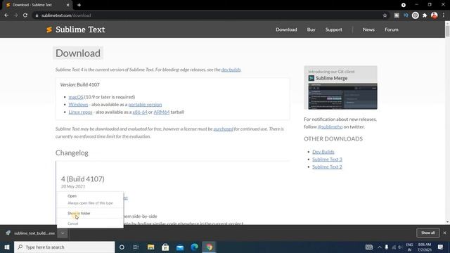Follow the @sublimehq twitter link

pyautogui.click(x=330, y=126)
